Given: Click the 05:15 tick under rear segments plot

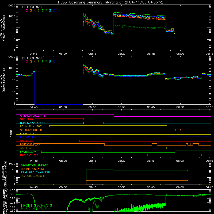Looking at the screenshot, I should 92,107.
